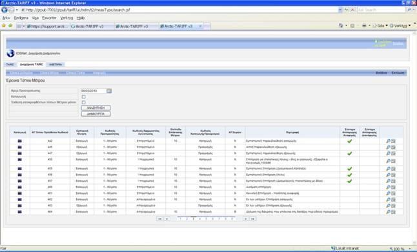Open the edit icon for row 442

coord(393,141)
